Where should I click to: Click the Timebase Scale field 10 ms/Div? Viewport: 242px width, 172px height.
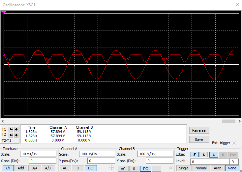pyautogui.click(x=38, y=154)
